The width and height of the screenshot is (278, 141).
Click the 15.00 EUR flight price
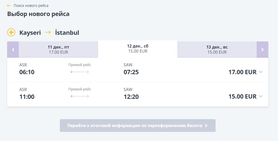(x=242, y=97)
